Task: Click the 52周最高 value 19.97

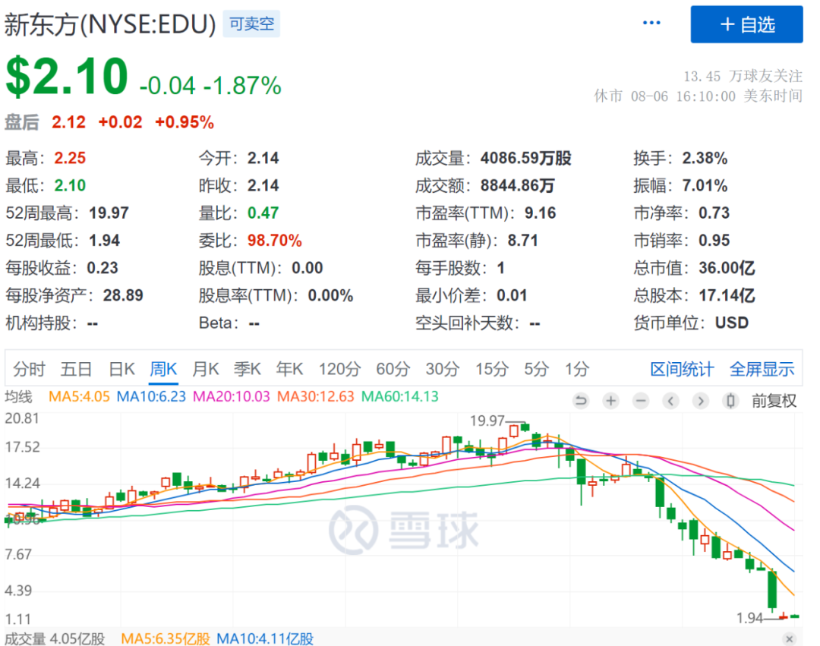Action: pyautogui.click(x=109, y=213)
